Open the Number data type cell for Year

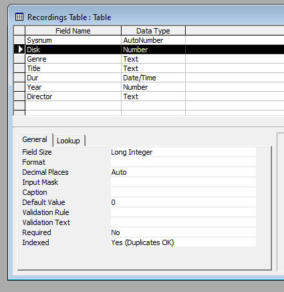[x=154, y=87]
